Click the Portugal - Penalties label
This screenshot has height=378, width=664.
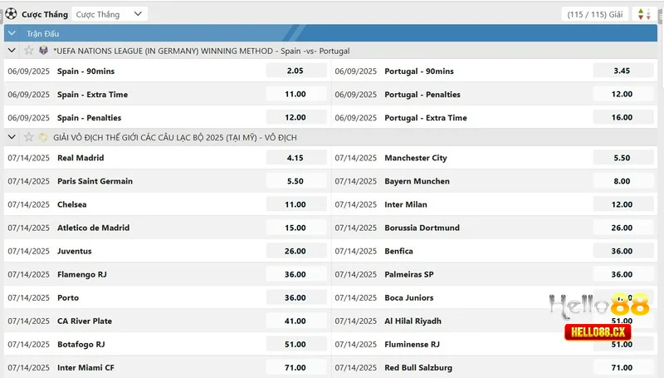coord(422,94)
